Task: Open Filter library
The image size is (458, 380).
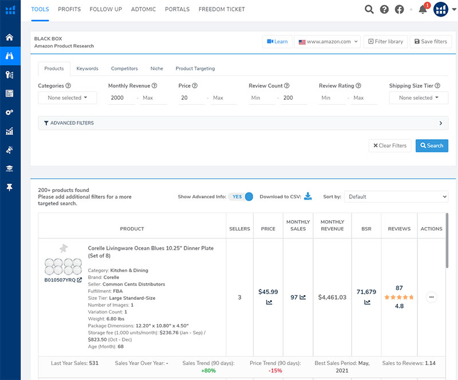Action: point(385,41)
